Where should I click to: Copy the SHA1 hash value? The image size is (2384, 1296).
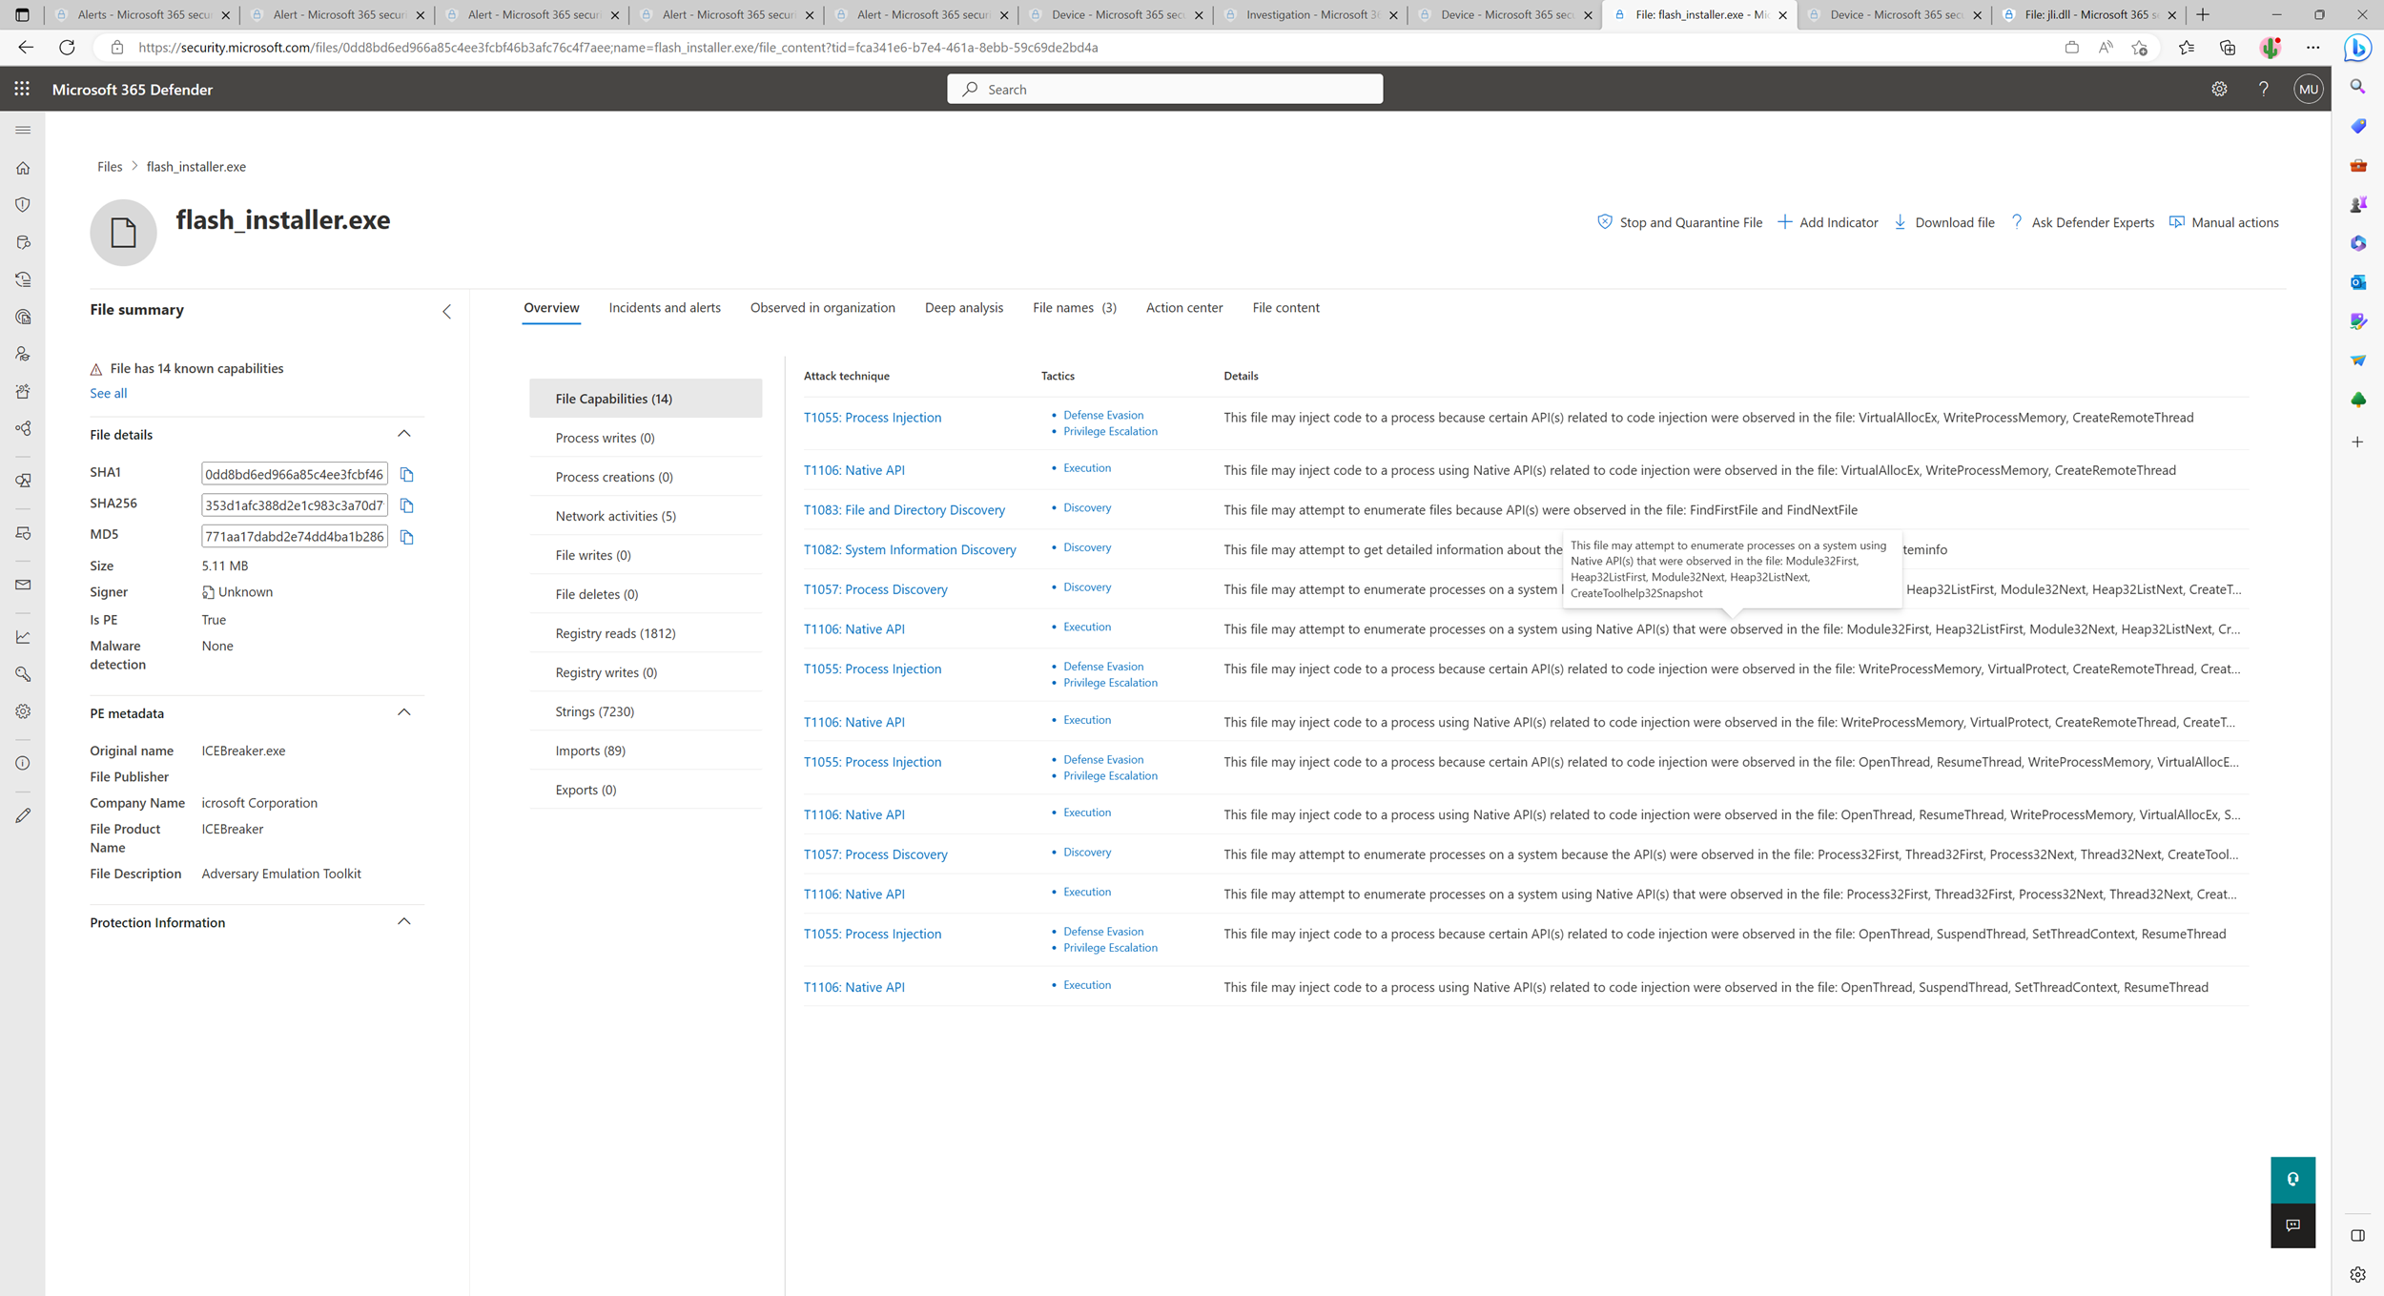(x=406, y=475)
